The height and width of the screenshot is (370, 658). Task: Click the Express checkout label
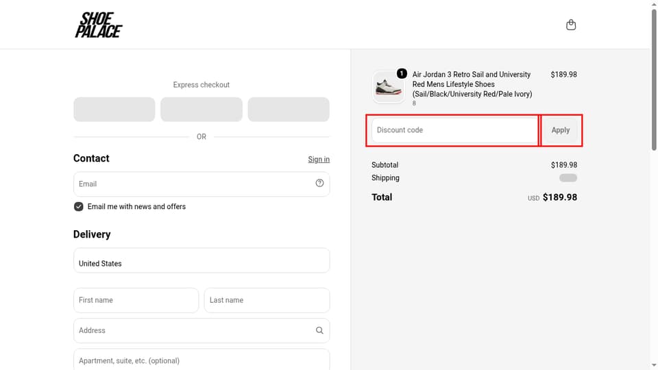[x=202, y=85]
